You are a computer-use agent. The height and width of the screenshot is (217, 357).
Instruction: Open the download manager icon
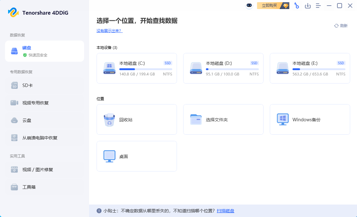[308, 5]
